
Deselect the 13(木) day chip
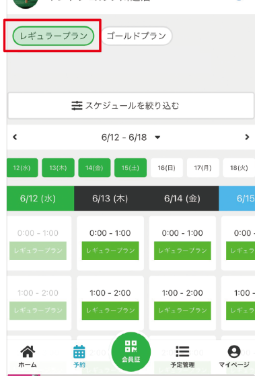coord(58,168)
